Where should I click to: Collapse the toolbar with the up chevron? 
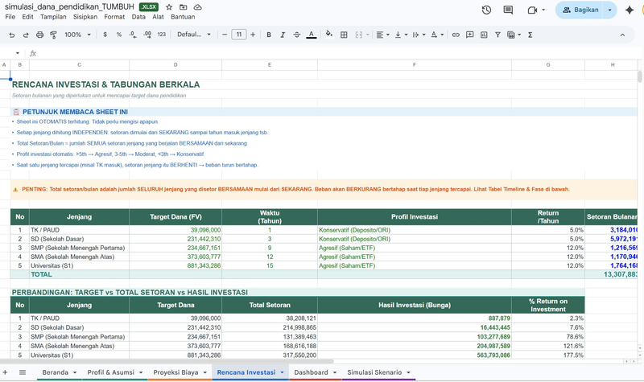pyautogui.click(x=622, y=35)
